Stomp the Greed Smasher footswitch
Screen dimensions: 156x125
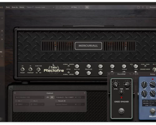[x=121, y=111]
